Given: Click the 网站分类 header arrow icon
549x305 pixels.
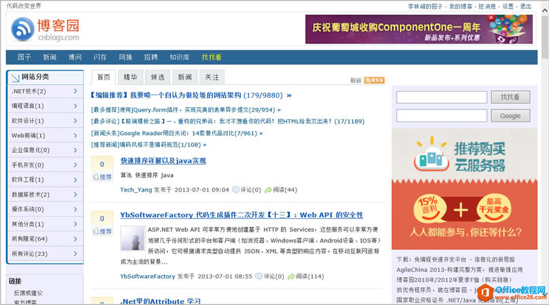Looking at the screenshot, I should pos(15,77).
